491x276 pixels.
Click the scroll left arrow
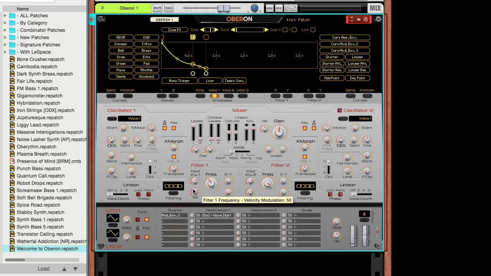click(232, 30)
